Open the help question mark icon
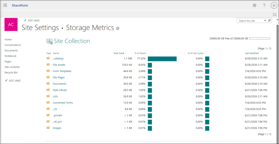The height and width of the screenshot is (144, 279). click(x=264, y=5)
